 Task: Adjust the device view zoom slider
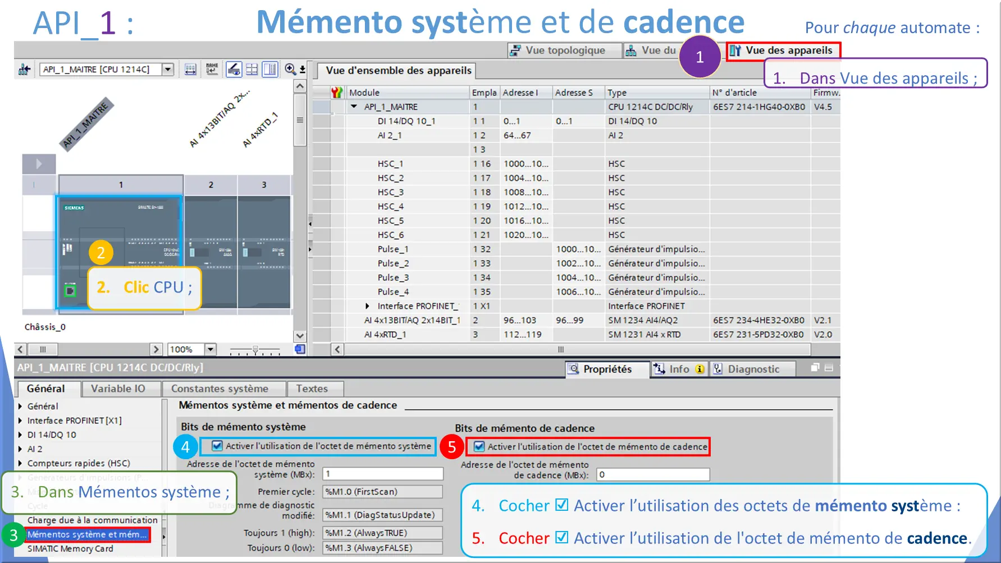[x=255, y=350]
